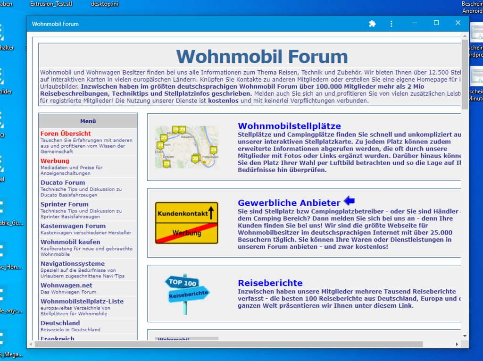The image size is (483, 361).
Task: Click the blue arrow beside Gewerbliche Anbieter
Action: tap(349, 201)
